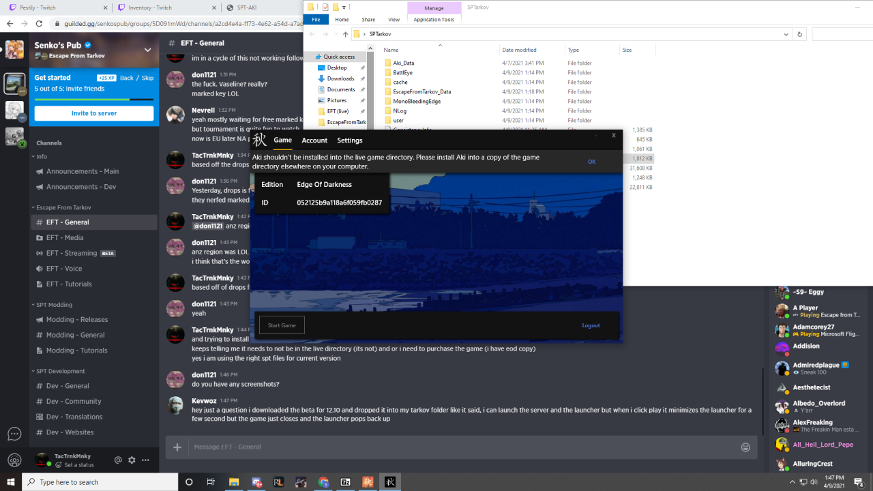Click the plus attachment icon in message box

(x=177, y=447)
